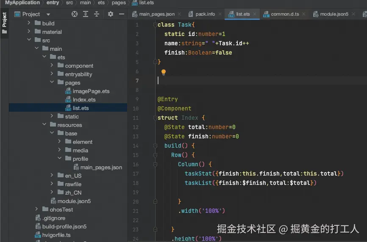Click the taskStat call on line 17
The width and height of the screenshot is (367, 242).
(198, 173)
